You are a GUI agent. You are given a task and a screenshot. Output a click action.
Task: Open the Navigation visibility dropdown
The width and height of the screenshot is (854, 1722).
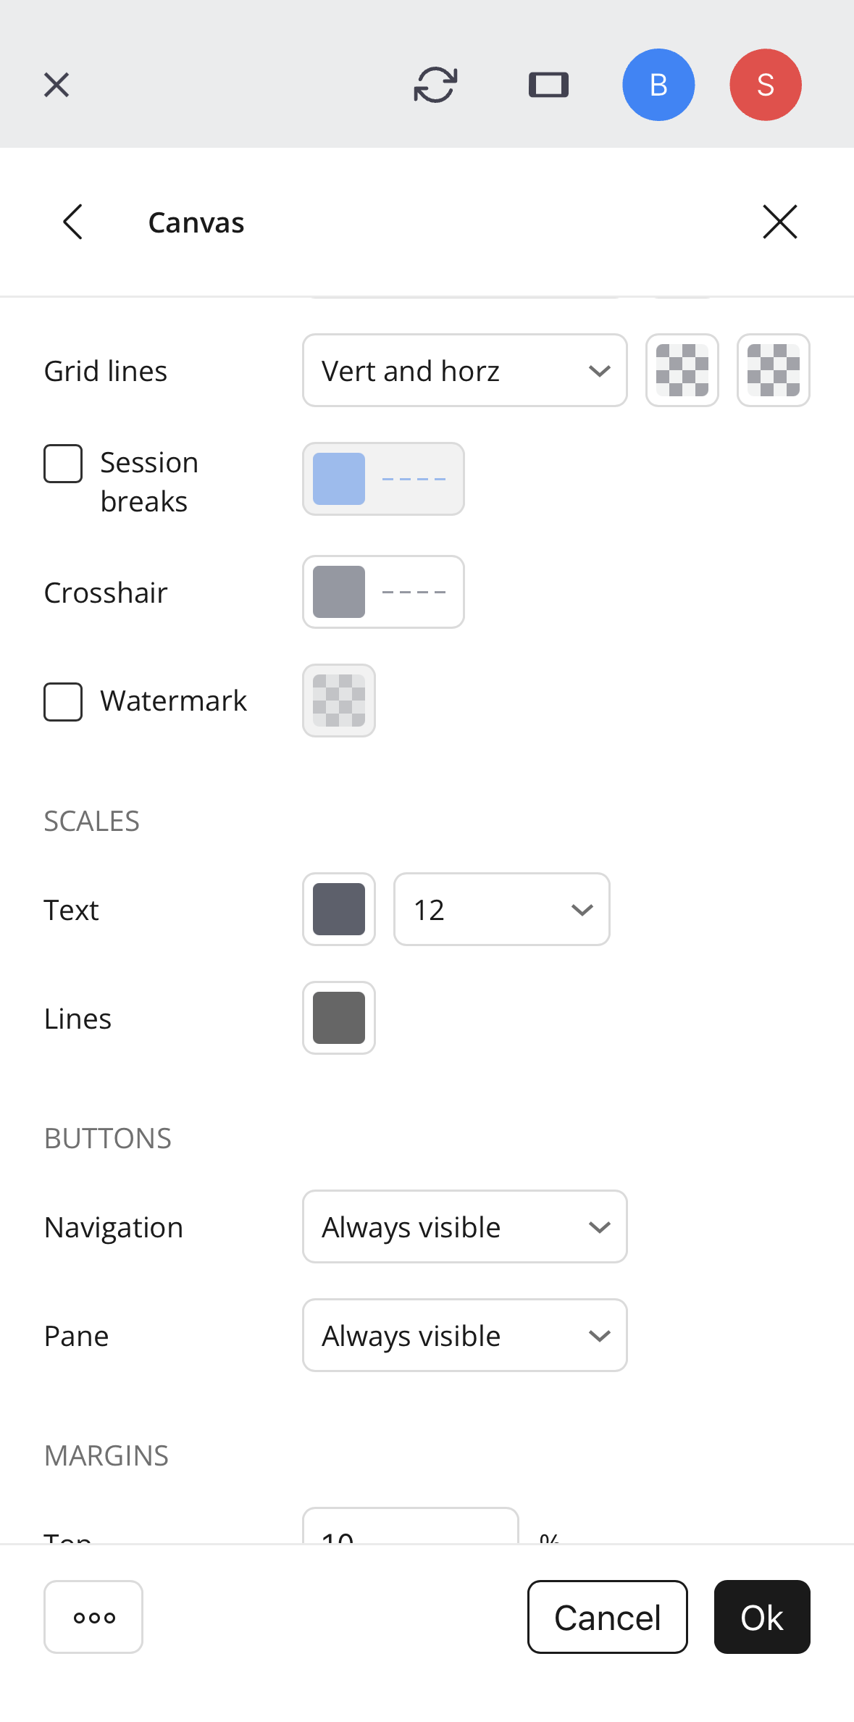464,1226
